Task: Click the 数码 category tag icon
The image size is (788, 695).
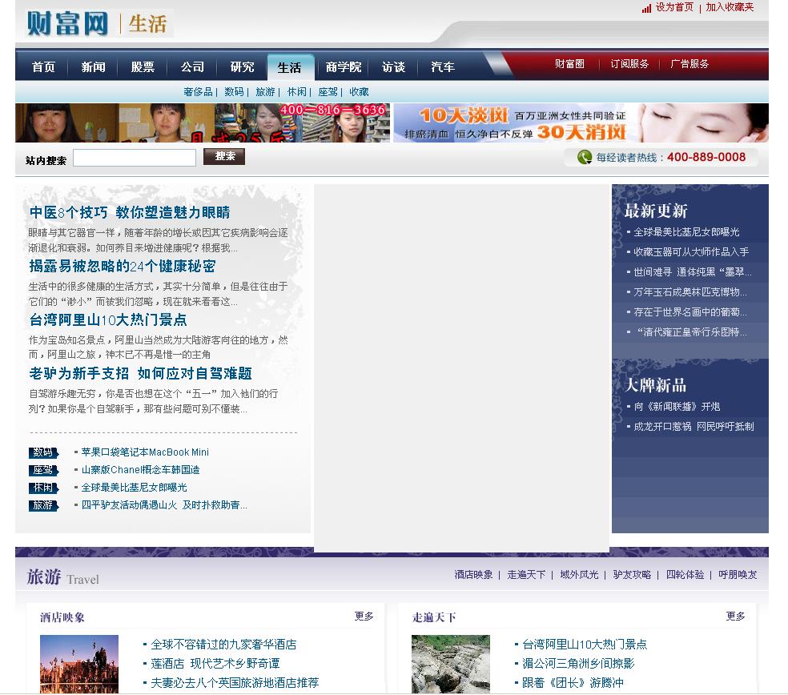Action: coord(44,452)
